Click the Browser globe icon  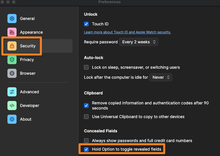pyautogui.click(x=12, y=73)
